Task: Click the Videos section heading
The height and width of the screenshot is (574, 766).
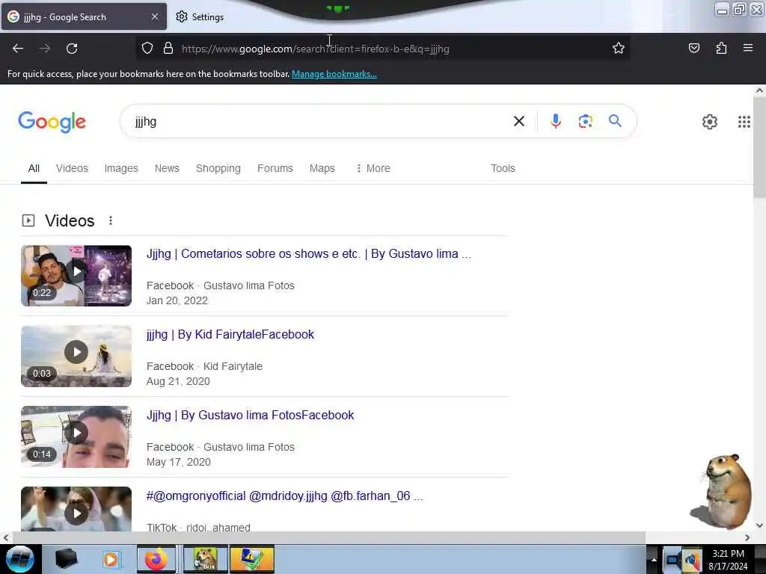Action: click(x=70, y=220)
